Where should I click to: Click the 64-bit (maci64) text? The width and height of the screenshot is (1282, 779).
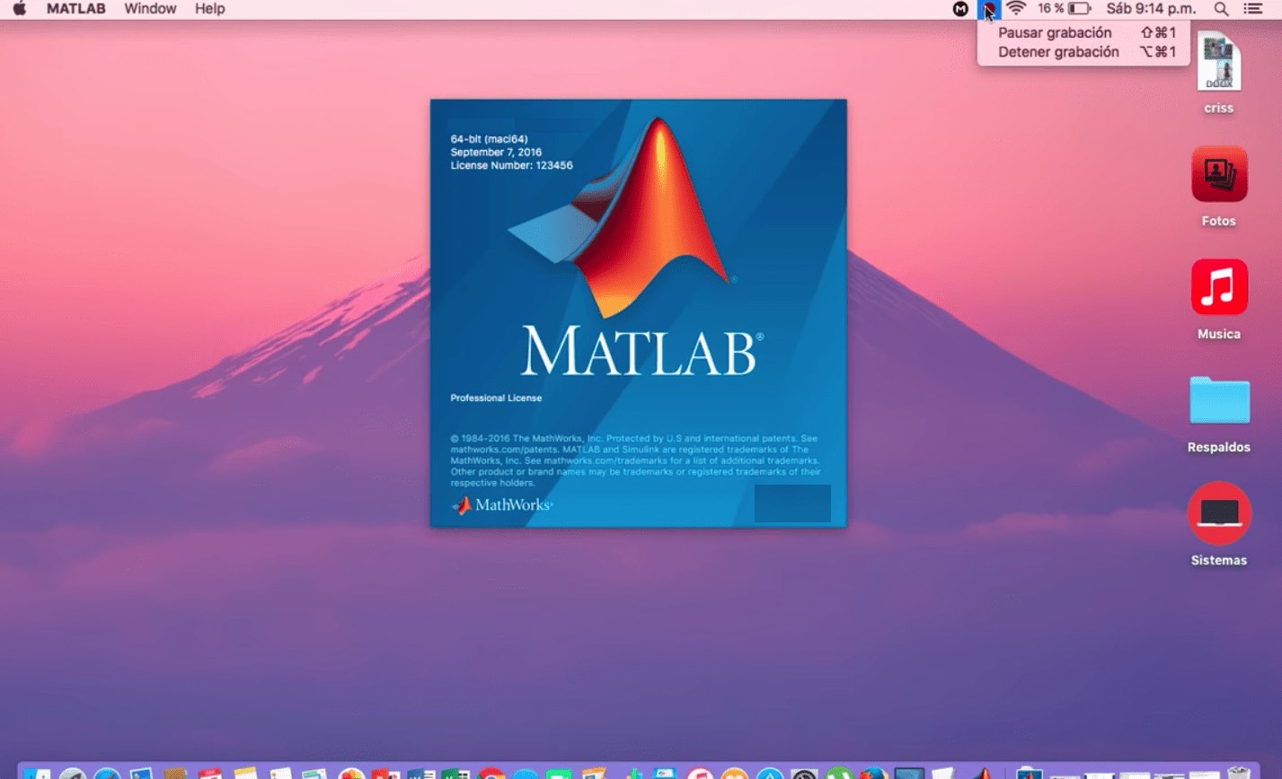tap(489, 139)
